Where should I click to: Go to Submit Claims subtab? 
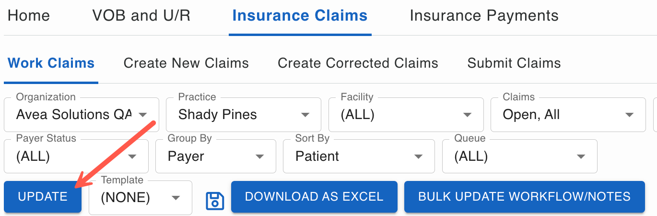tap(514, 63)
